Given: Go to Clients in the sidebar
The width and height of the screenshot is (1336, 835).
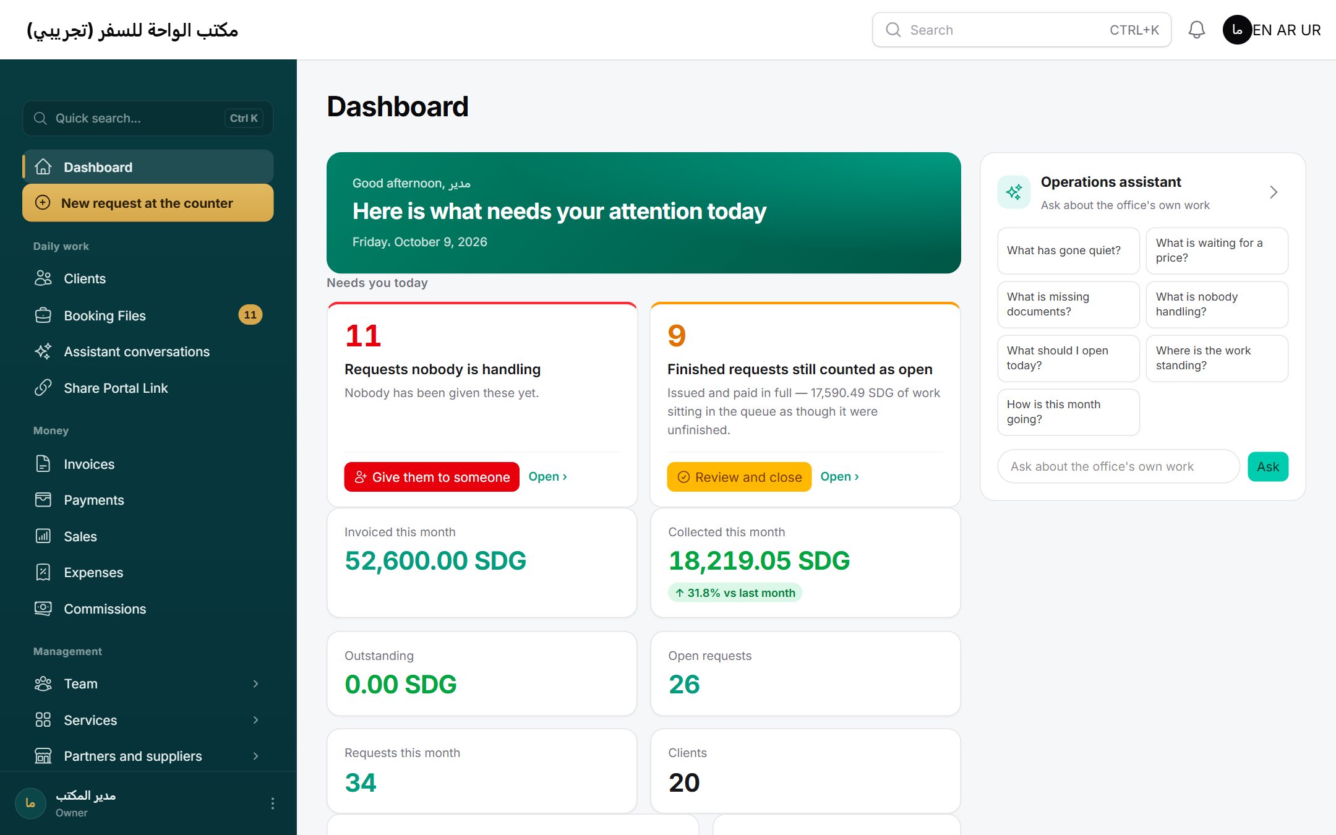Looking at the screenshot, I should coord(148,278).
